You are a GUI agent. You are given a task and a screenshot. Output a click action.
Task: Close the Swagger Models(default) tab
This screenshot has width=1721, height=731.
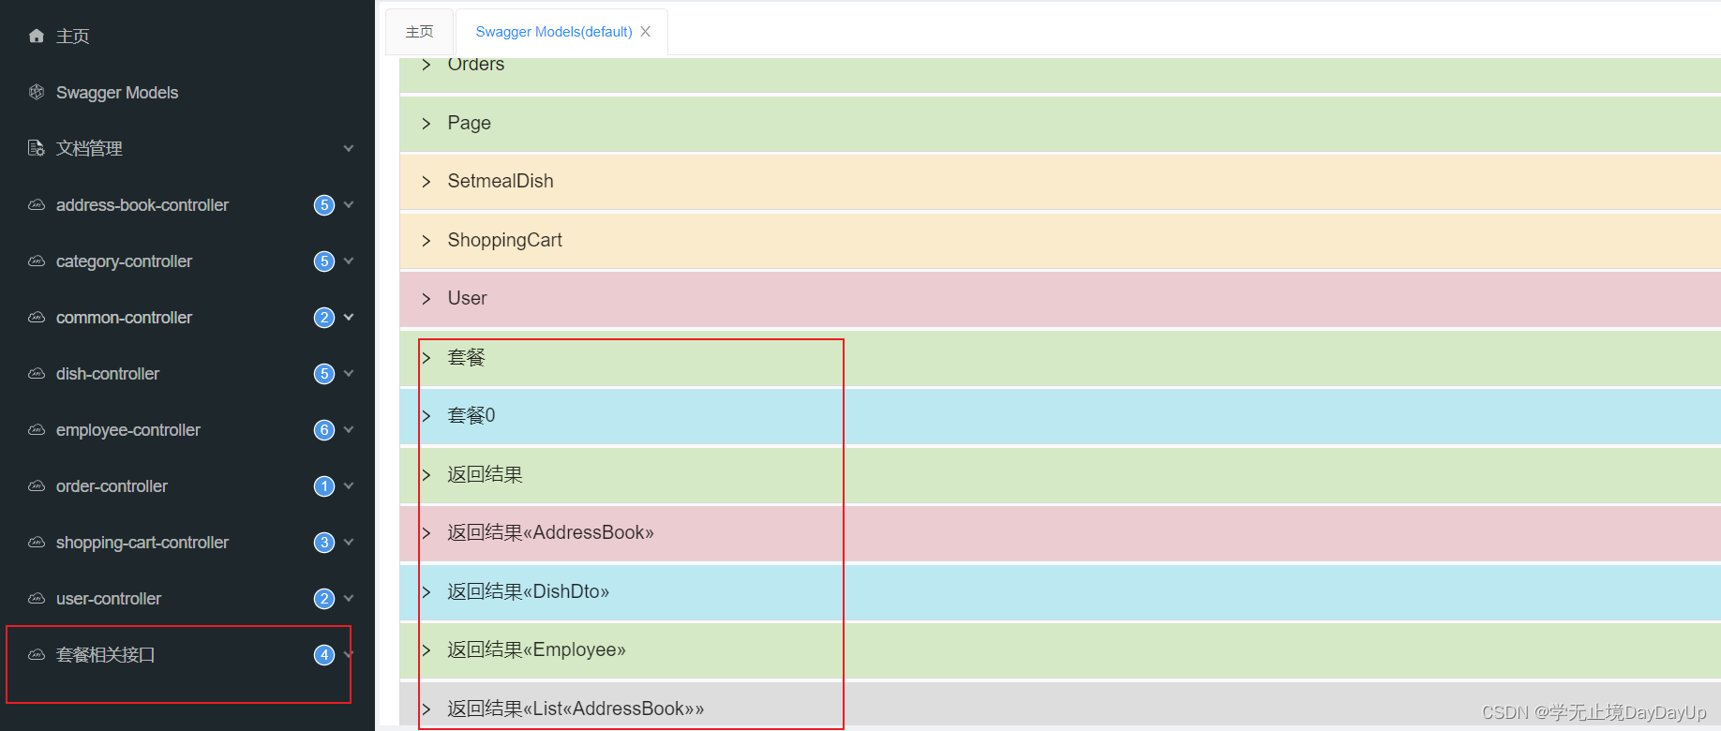pyautogui.click(x=645, y=32)
